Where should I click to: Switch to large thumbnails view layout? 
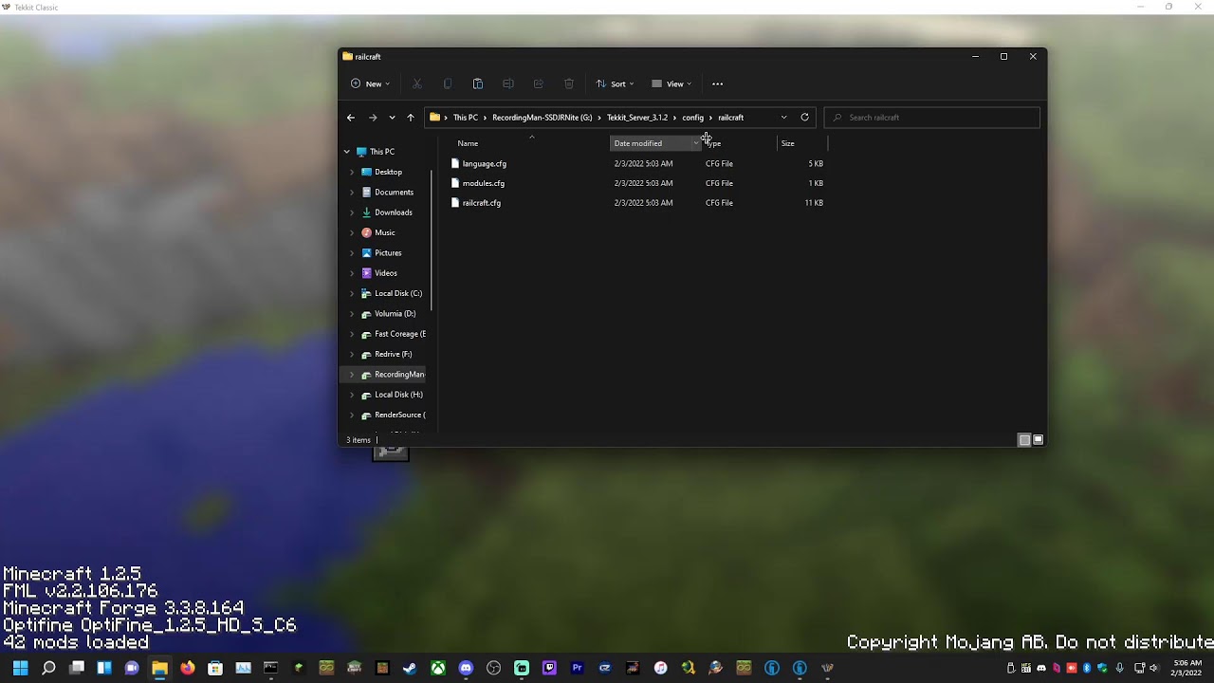1039,440
